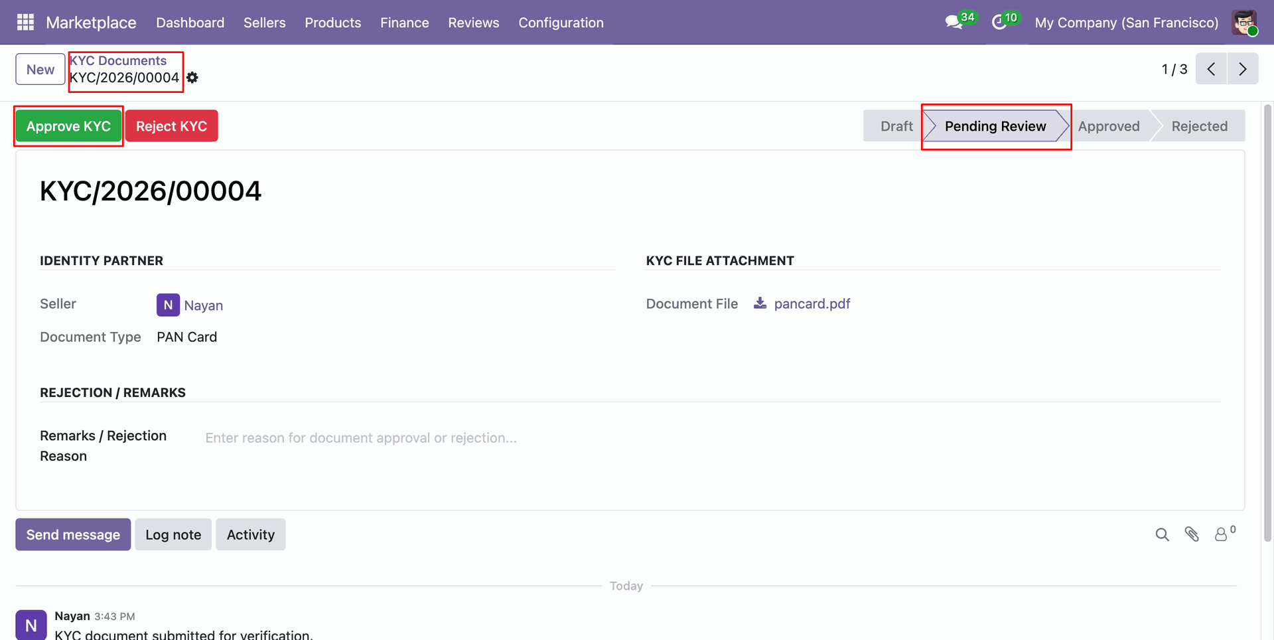This screenshot has height=640, width=1274.
Task: Select the Approved status stage
Action: tap(1109, 126)
